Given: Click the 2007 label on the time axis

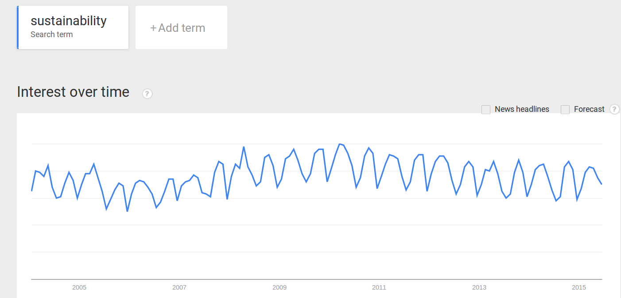Looking at the screenshot, I should [179, 287].
